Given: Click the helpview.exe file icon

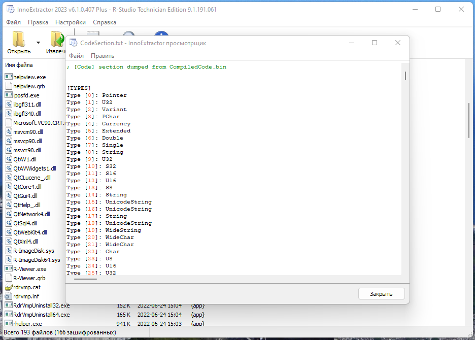Looking at the screenshot, I should 9,77.
